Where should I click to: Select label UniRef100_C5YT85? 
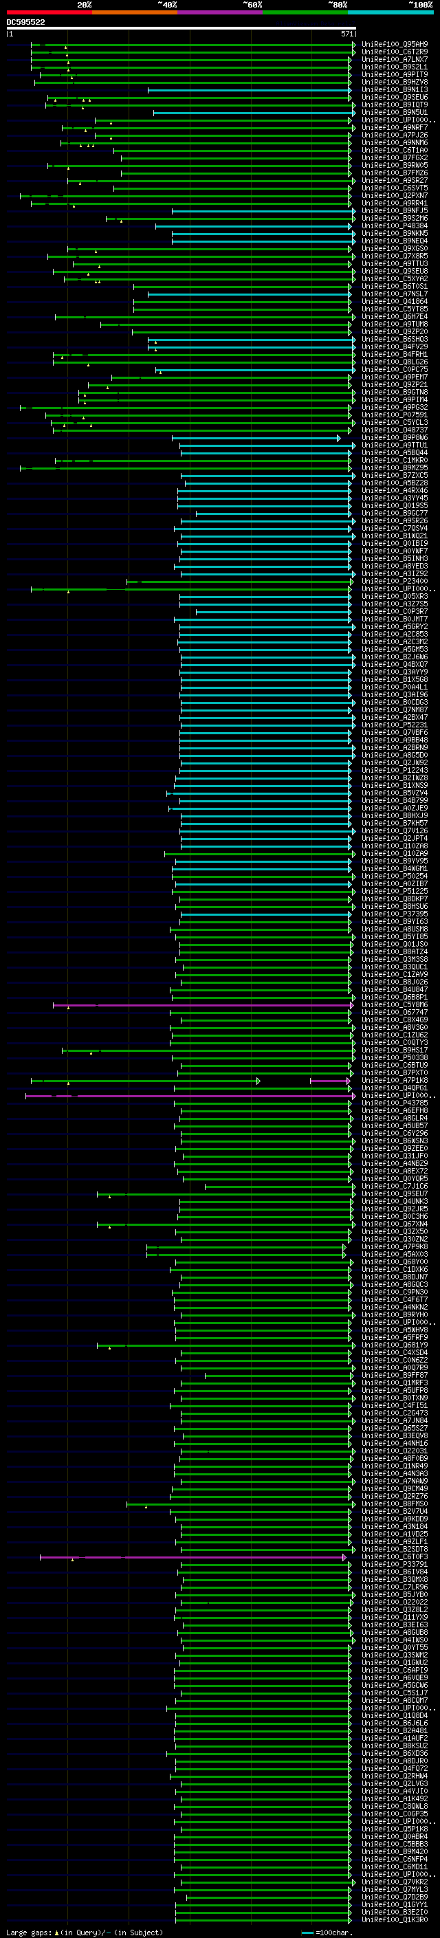[x=394, y=309]
